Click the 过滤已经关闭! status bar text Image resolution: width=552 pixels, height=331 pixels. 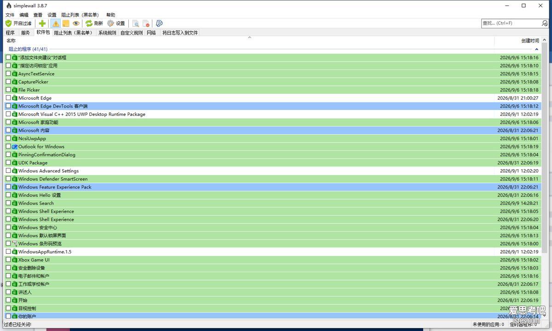click(17, 325)
